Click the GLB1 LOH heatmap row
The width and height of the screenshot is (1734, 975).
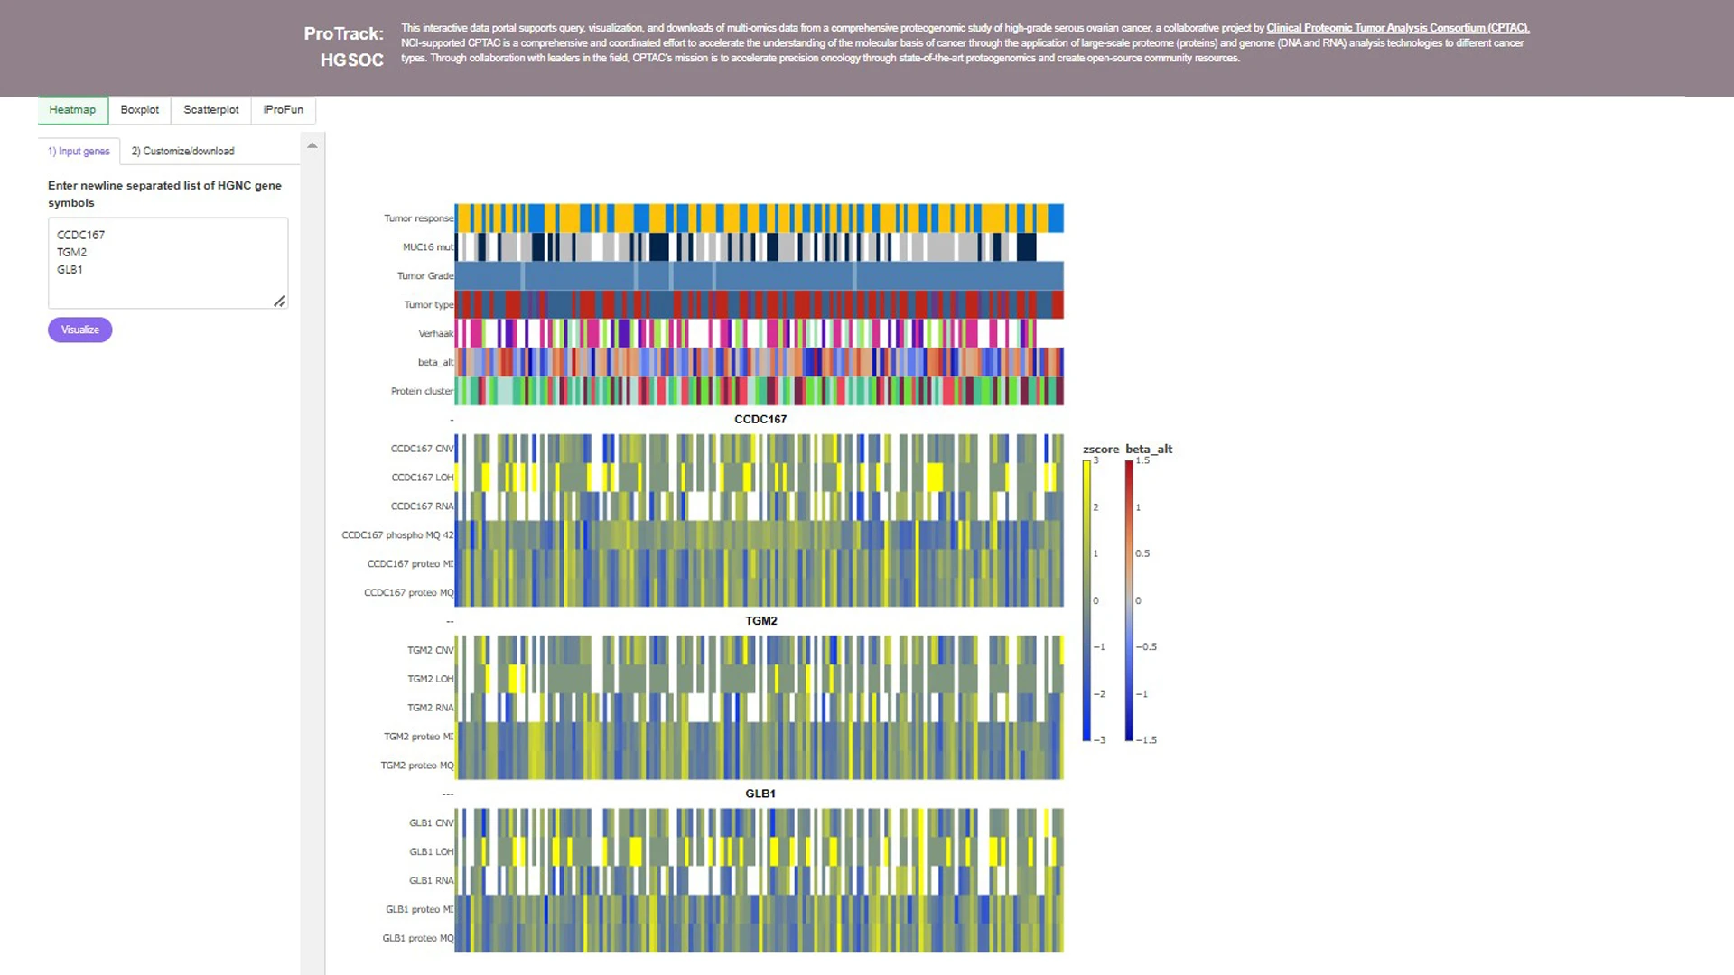pos(759,851)
